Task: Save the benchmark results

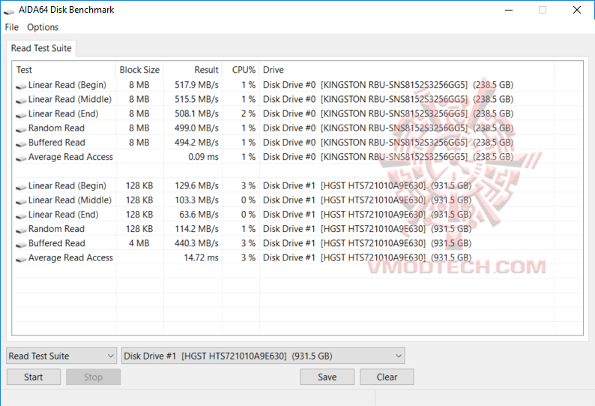Action: pyautogui.click(x=327, y=377)
